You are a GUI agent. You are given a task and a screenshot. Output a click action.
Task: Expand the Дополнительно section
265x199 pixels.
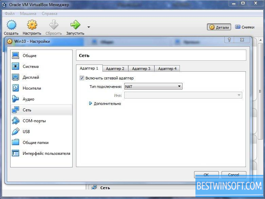[x=90, y=103]
